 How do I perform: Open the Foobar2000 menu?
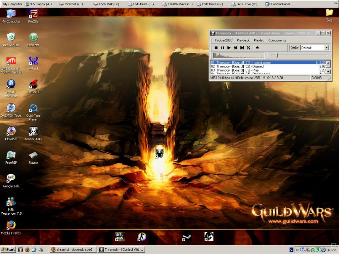(x=223, y=40)
